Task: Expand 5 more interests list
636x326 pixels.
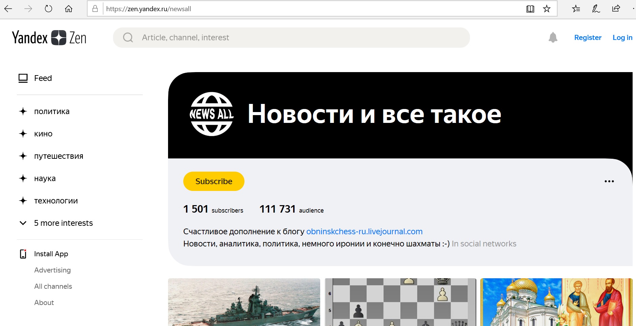Action: [56, 223]
